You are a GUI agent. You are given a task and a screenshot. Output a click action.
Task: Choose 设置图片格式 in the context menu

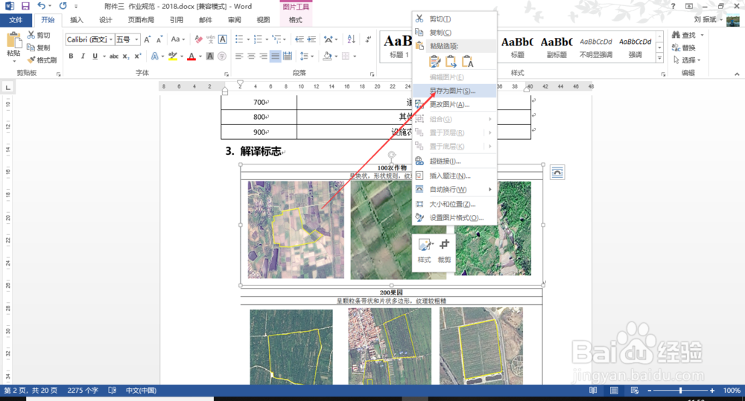[454, 218]
